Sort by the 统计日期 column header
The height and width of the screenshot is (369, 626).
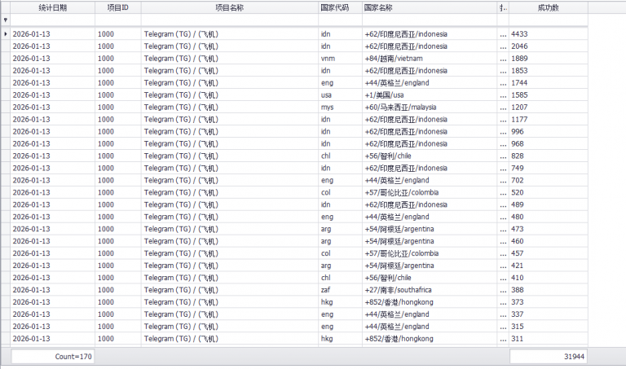52,7
